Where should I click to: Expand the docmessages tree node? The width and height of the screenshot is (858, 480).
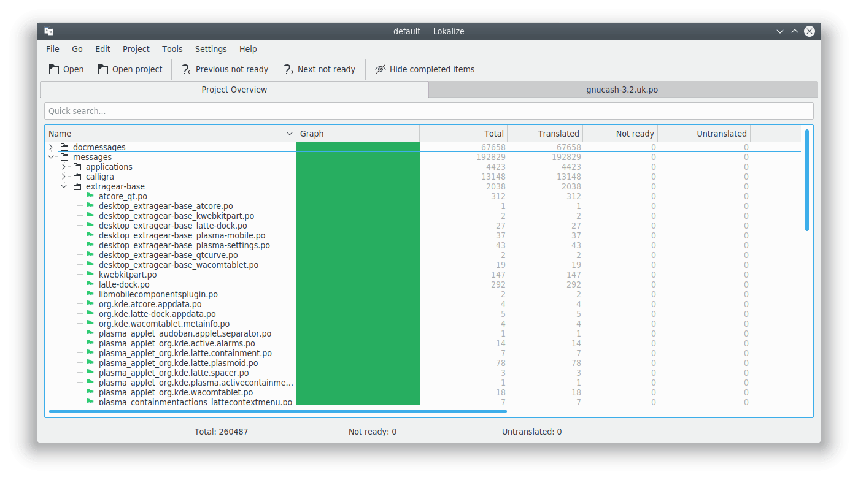tap(51, 147)
